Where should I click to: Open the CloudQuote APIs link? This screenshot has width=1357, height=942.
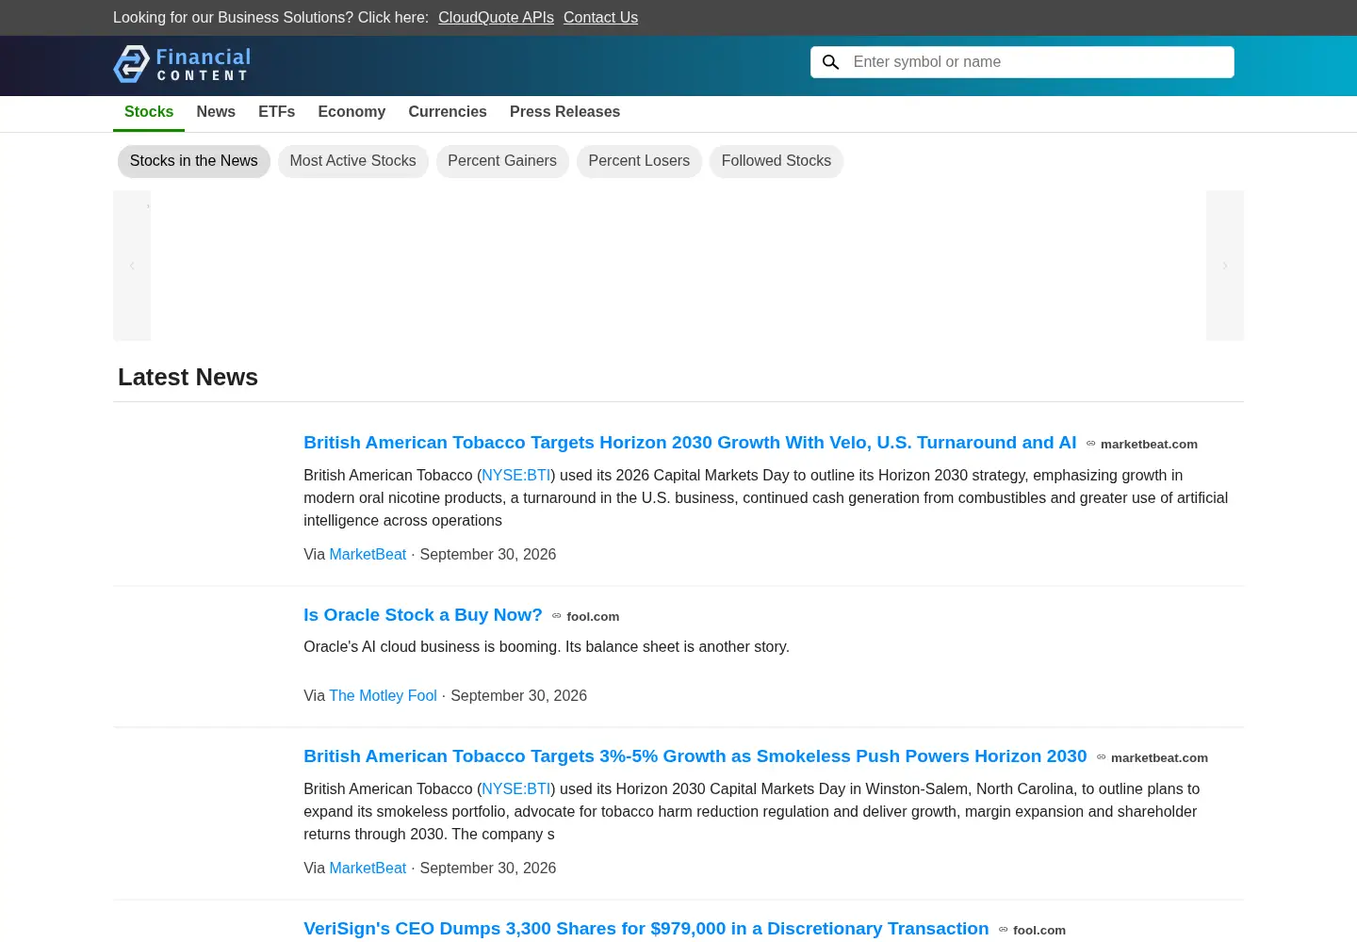(496, 18)
